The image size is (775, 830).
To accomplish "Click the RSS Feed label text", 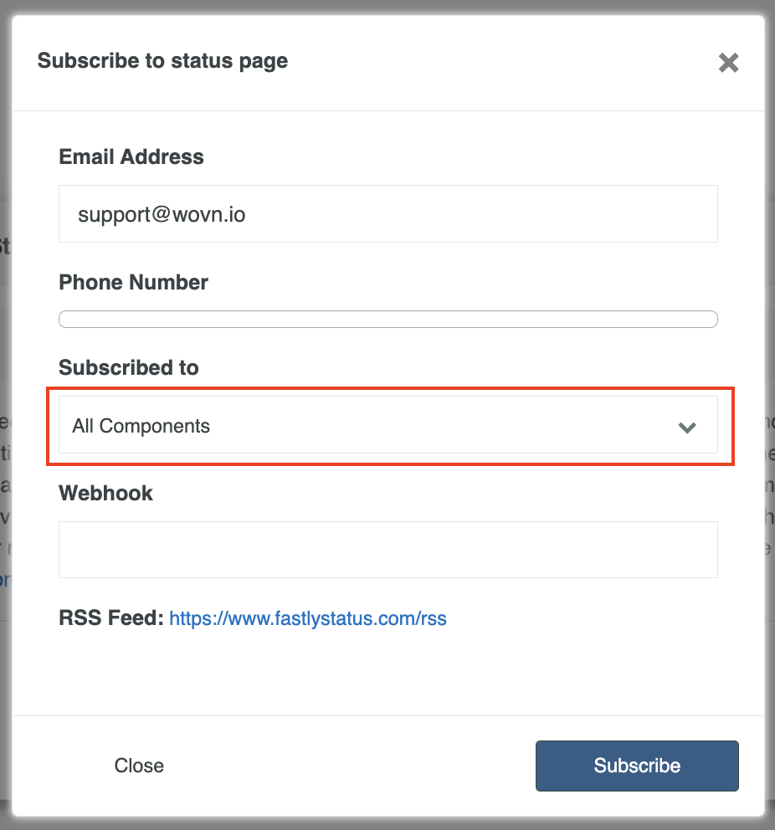I will point(111,617).
